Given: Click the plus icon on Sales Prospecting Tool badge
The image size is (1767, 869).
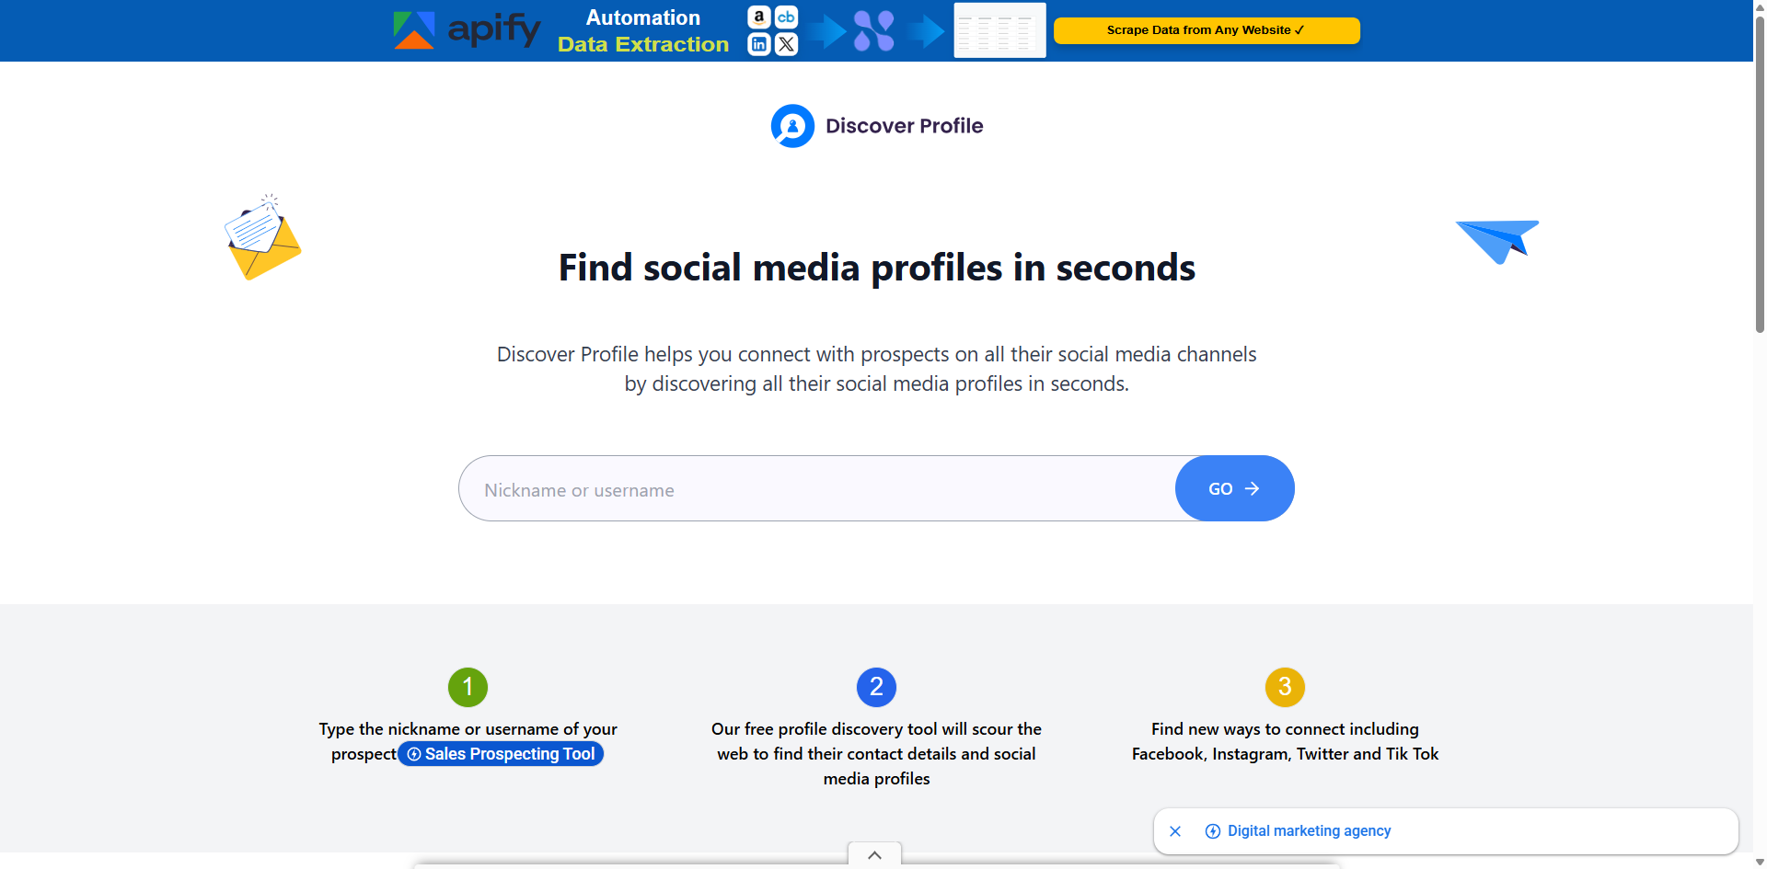Looking at the screenshot, I should pyautogui.click(x=414, y=753).
